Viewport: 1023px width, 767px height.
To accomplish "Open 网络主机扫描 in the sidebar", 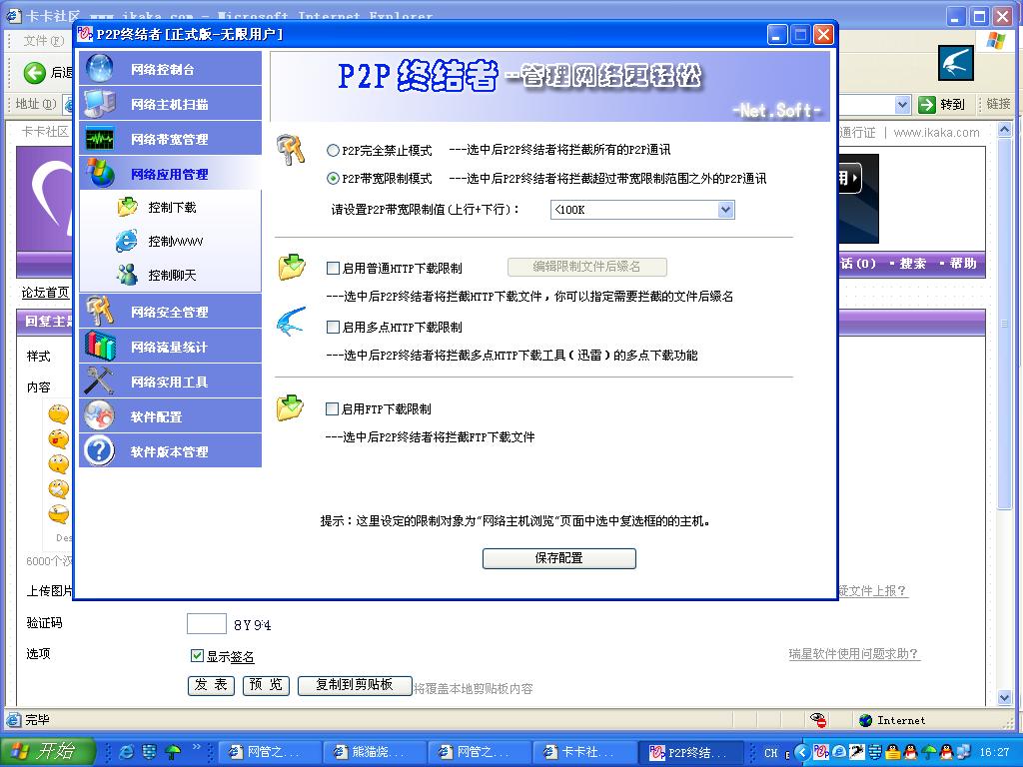I will [x=170, y=104].
